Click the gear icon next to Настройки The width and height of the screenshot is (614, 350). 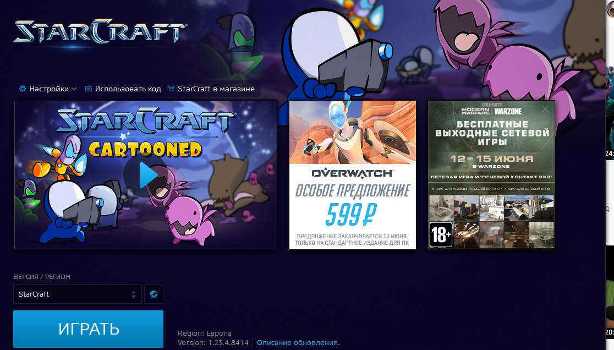(23, 89)
